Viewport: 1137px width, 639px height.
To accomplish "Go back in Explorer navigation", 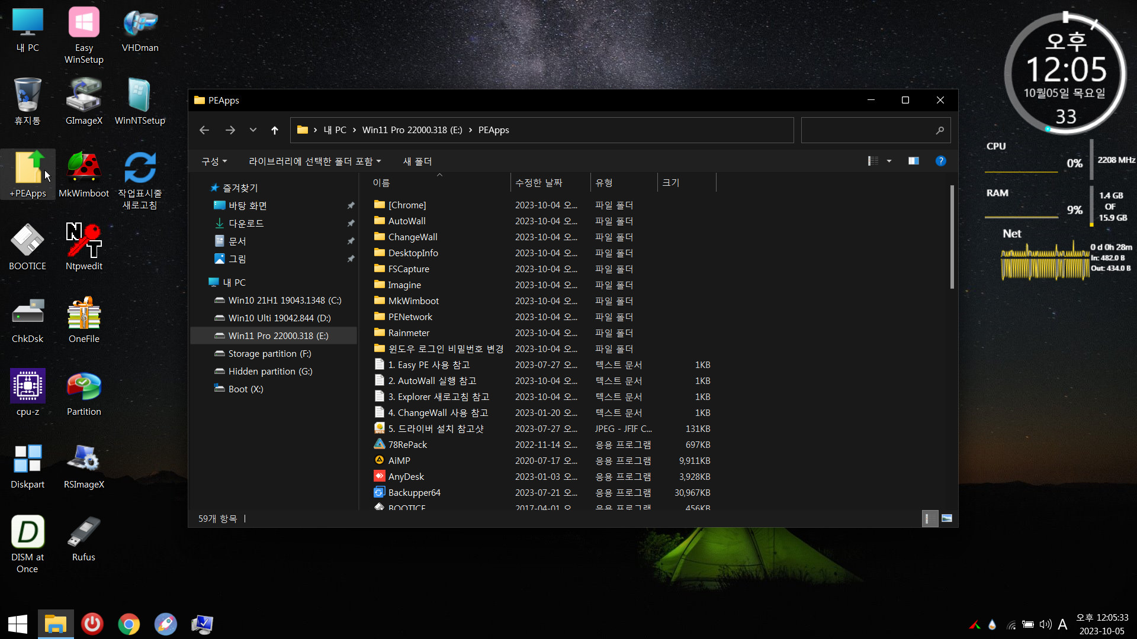I will (x=204, y=130).
